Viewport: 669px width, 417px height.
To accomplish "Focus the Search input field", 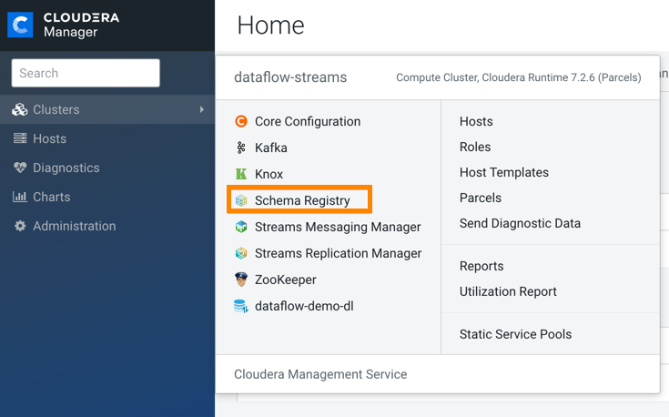I will point(86,73).
